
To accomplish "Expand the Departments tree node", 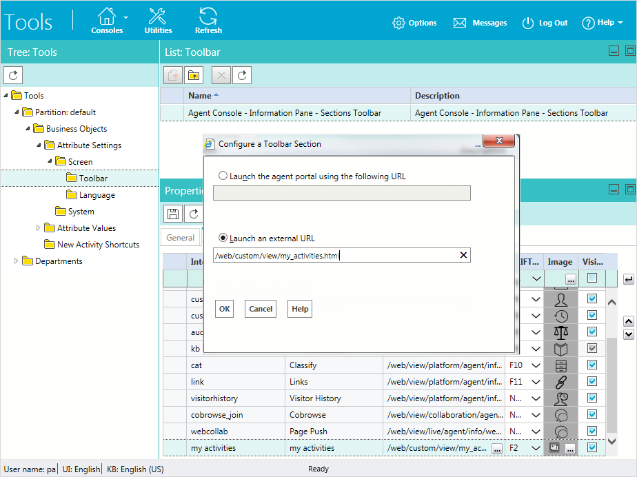I will 17,261.
